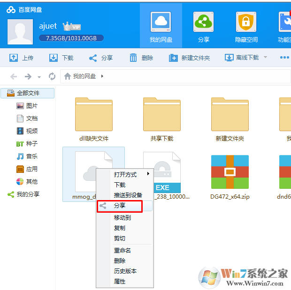Image resolution: width=291 pixels, height=290 pixels.
Task: Choose 推送到设备 in the context menu
Action: click(x=125, y=195)
